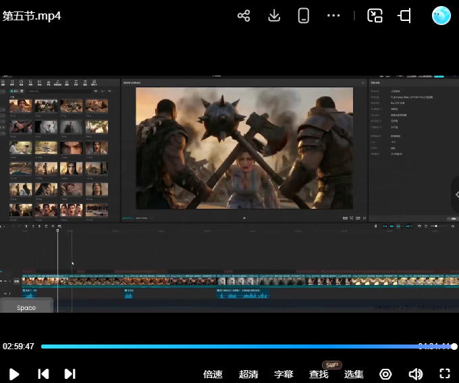Viewport: 459px width, 383px height.
Task: Toggle fullscreen mode
Action: (445, 374)
